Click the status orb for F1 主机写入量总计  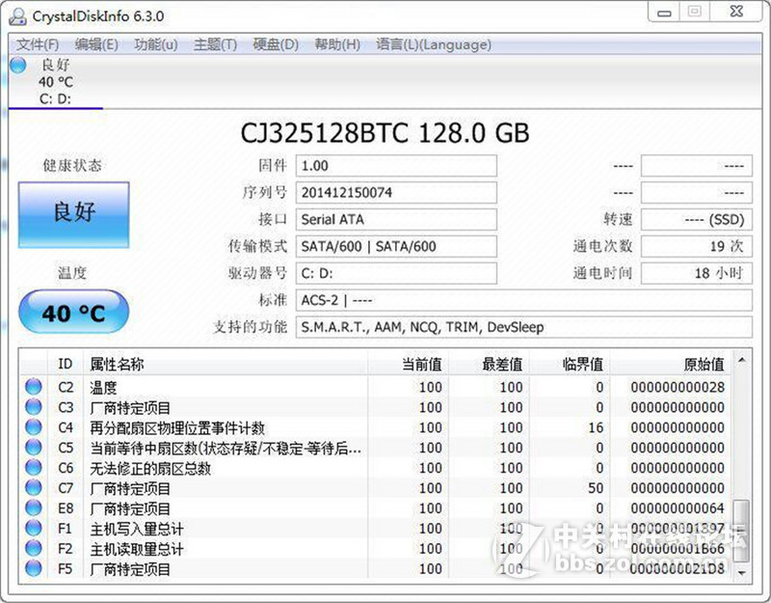point(34,528)
